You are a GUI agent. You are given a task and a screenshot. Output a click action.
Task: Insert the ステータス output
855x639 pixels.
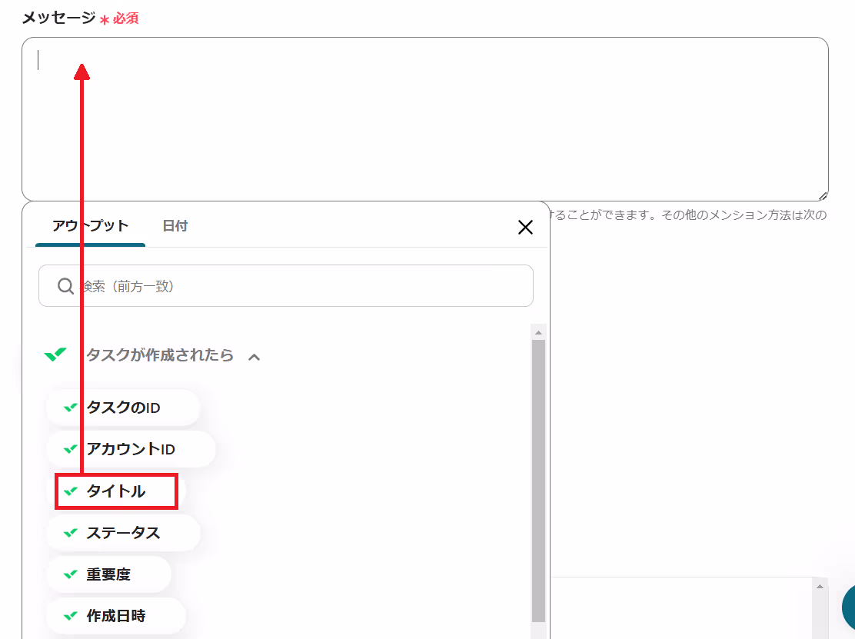pyautogui.click(x=123, y=533)
